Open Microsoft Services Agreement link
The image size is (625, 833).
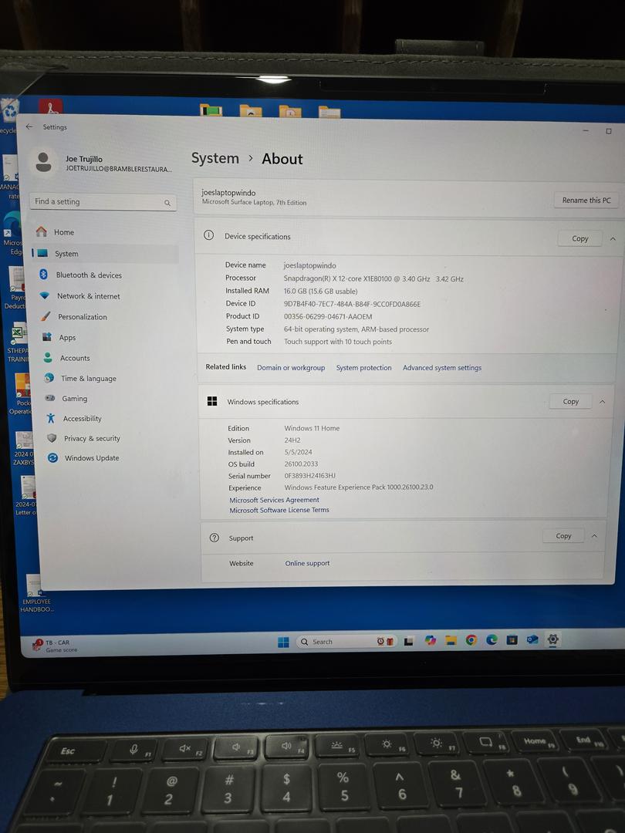pyautogui.click(x=274, y=500)
